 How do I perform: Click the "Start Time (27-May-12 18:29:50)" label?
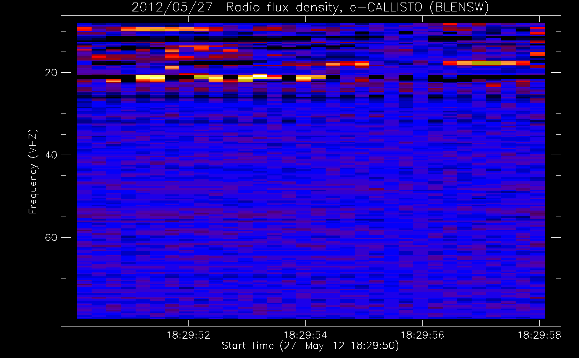310,346
